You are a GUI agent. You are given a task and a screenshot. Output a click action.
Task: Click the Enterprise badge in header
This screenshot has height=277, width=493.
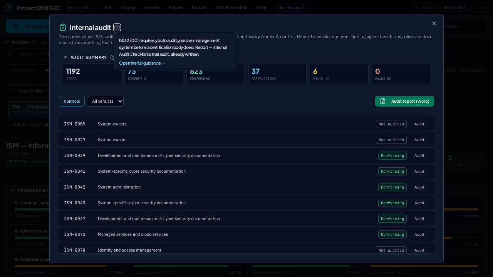click(x=454, y=8)
